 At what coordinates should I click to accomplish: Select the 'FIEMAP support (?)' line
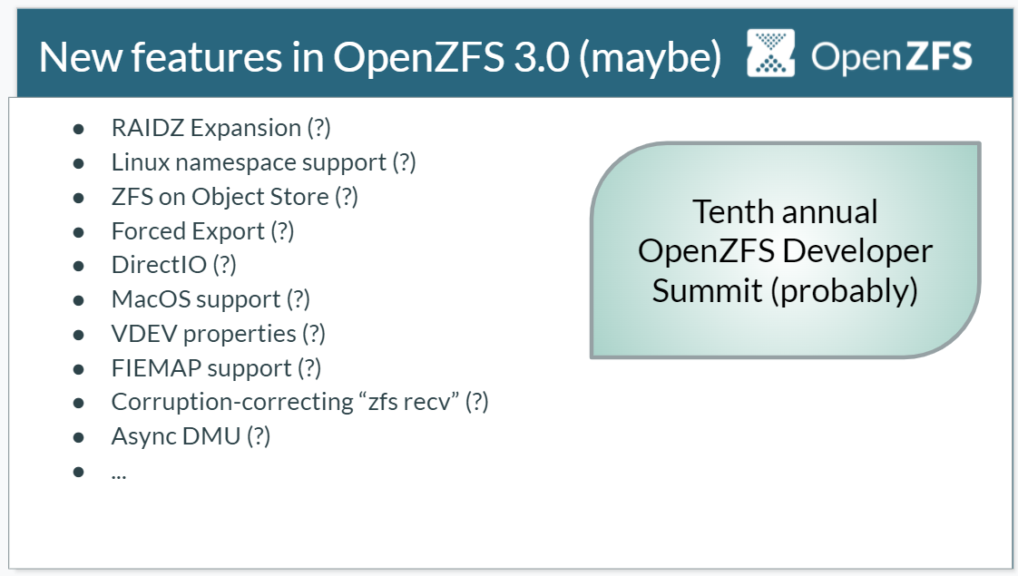(216, 368)
